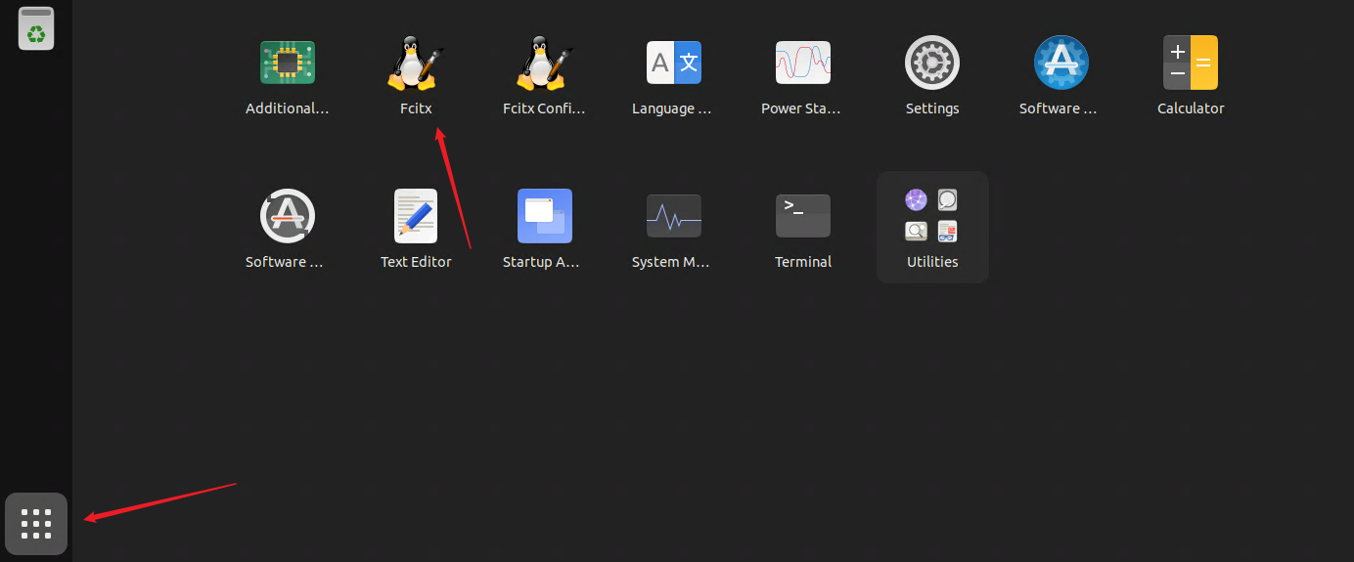
Task: Click the "Power Sta..." app label
Action: point(801,108)
